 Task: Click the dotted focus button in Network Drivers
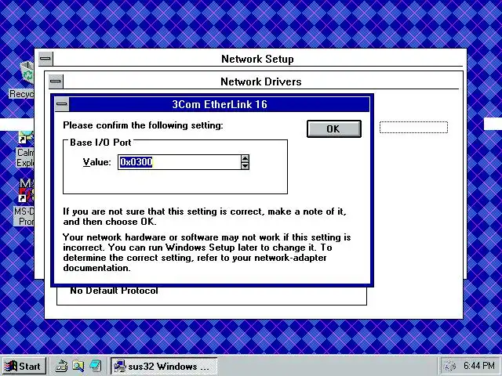click(x=413, y=127)
